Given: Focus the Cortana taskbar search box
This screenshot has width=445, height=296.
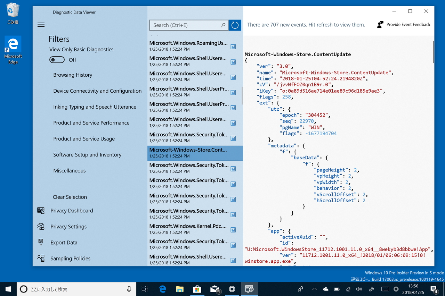Looking at the screenshot, I should coord(76,289).
